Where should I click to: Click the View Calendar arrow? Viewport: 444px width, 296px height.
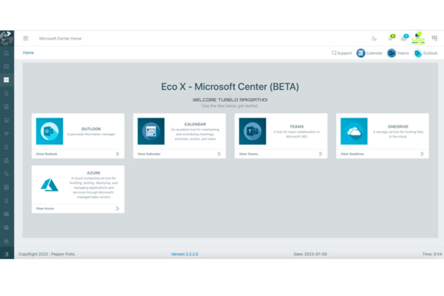click(219, 154)
